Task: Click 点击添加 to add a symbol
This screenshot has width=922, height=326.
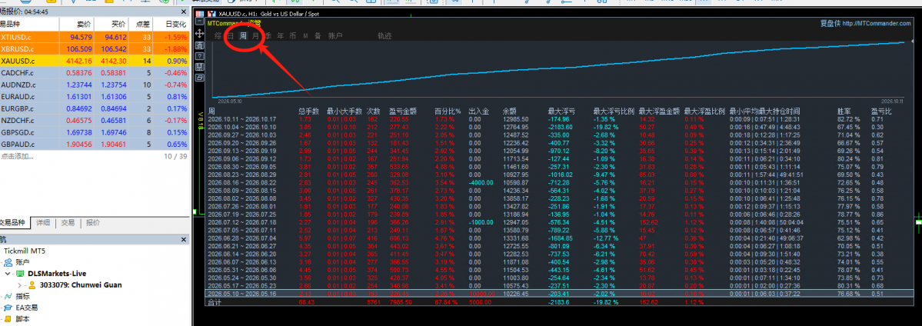Action: [x=16, y=157]
